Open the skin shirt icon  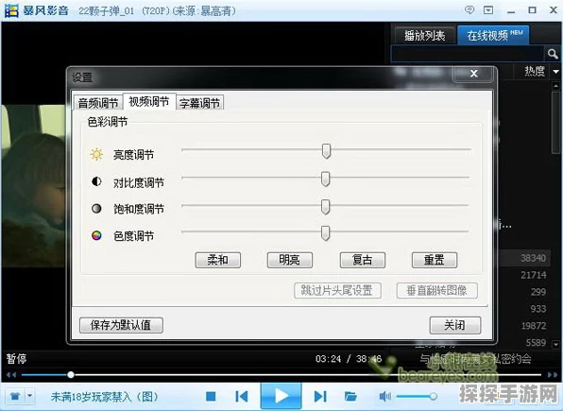[x=15, y=396]
